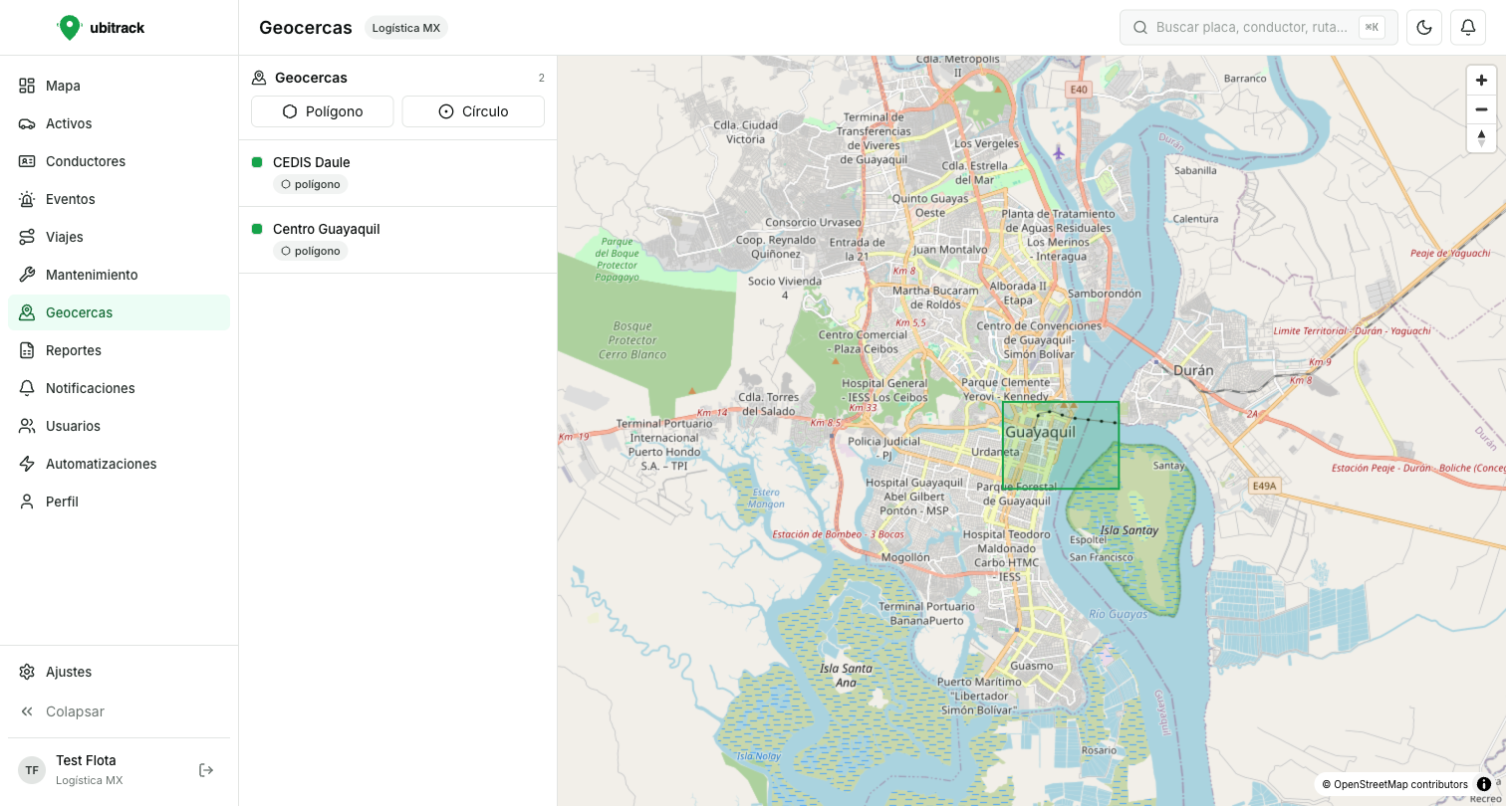The height and width of the screenshot is (806, 1506).
Task: Click the Geocercas panel header icon
Action: [259, 78]
